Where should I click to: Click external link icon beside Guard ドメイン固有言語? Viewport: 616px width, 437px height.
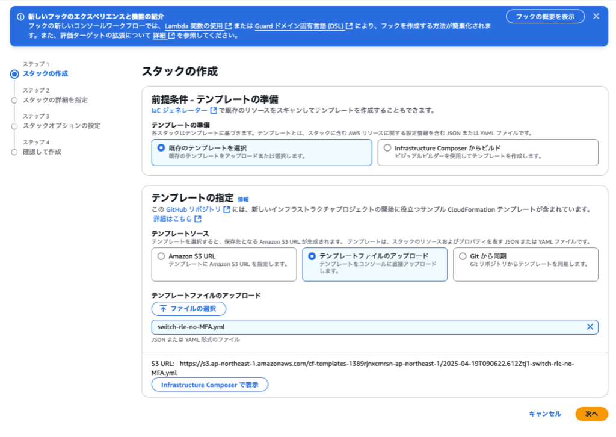tap(349, 26)
